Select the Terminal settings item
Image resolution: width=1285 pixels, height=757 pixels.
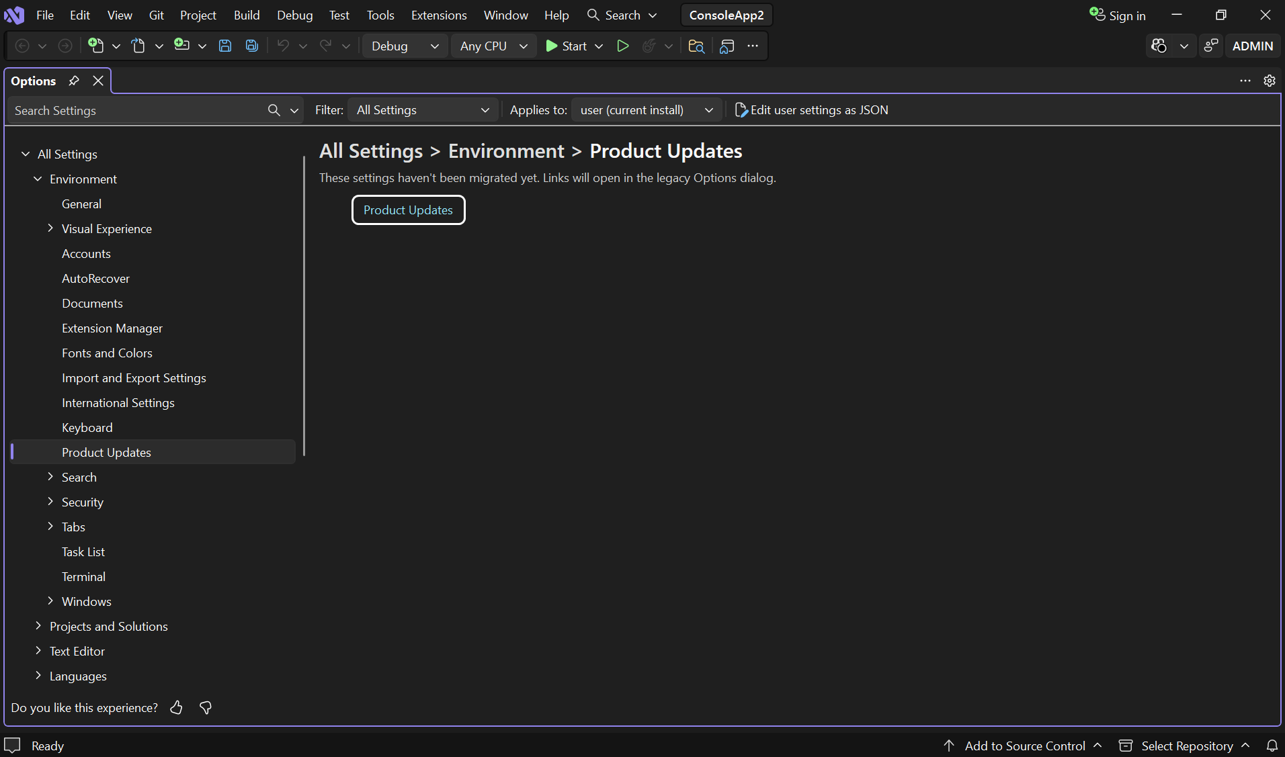(x=83, y=577)
